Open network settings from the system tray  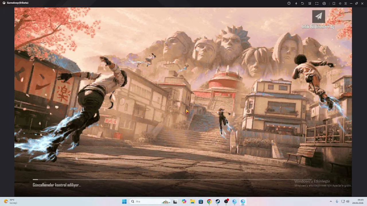coord(343,201)
